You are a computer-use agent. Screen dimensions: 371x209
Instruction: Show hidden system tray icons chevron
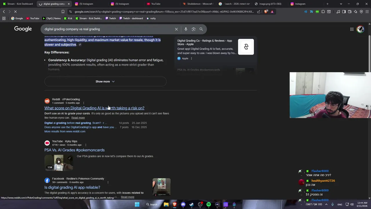[326, 204]
